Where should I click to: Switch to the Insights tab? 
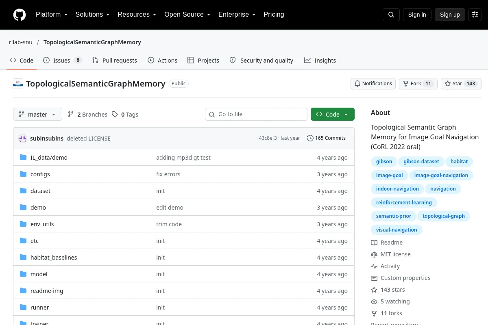point(320,61)
